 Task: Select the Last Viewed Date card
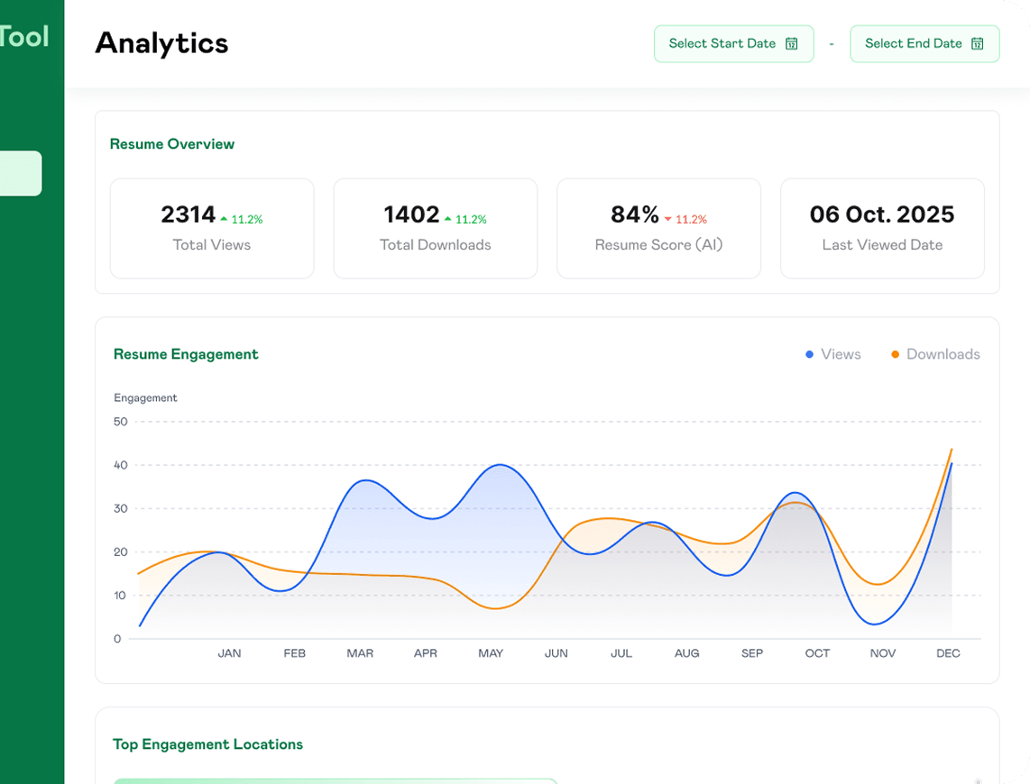click(x=882, y=228)
